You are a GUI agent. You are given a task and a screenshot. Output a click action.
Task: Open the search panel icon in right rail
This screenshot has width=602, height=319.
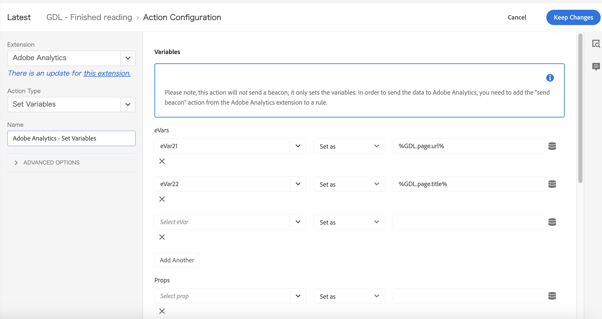pyautogui.click(x=596, y=44)
